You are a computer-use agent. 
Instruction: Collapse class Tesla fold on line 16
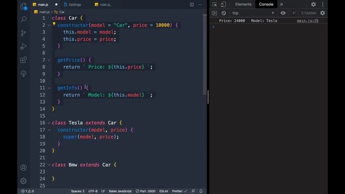click(49, 123)
